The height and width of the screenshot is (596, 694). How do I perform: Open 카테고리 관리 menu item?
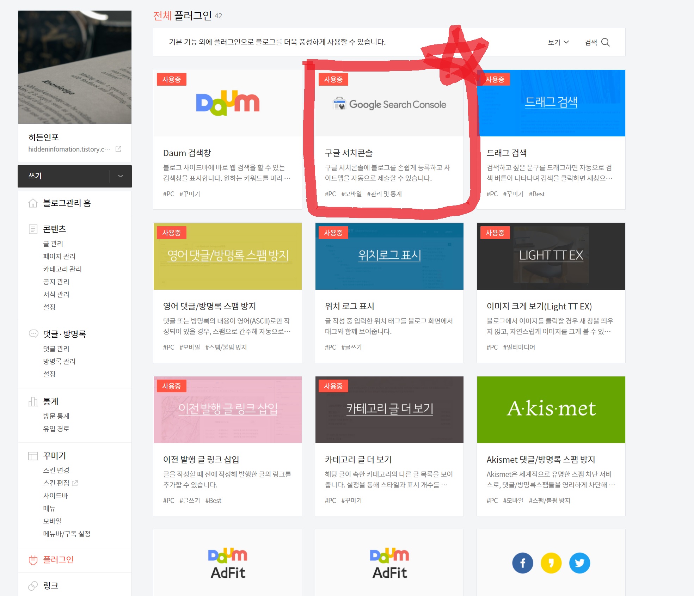point(62,269)
